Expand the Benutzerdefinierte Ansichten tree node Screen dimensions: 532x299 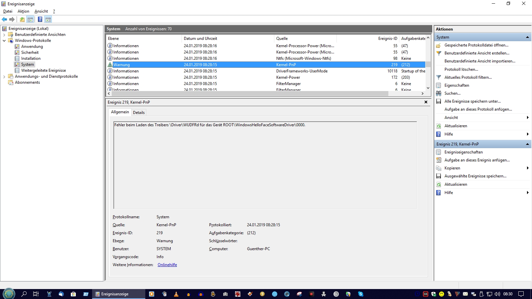point(4,35)
